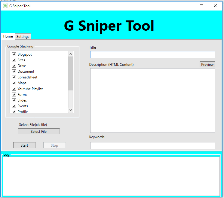Screen dimensions: 224x198
Task: Open the HTML description Preview
Action: pos(207,65)
